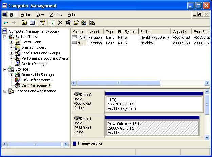
Task: Click the Open folder toolbar icon
Action: 76,23
